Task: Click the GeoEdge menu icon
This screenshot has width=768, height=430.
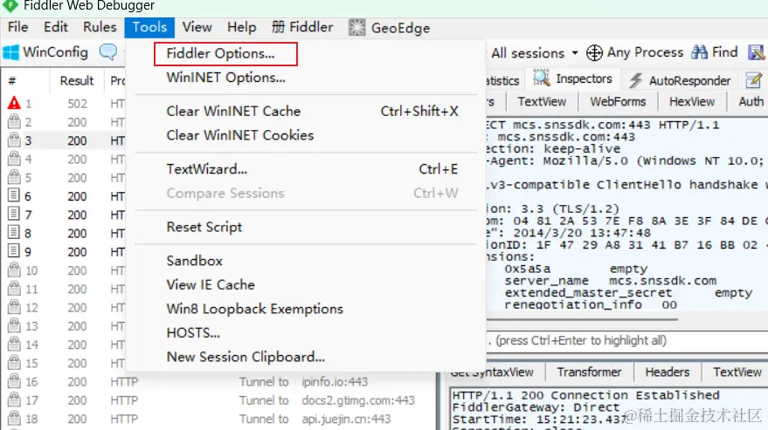Action: click(x=357, y=28)
